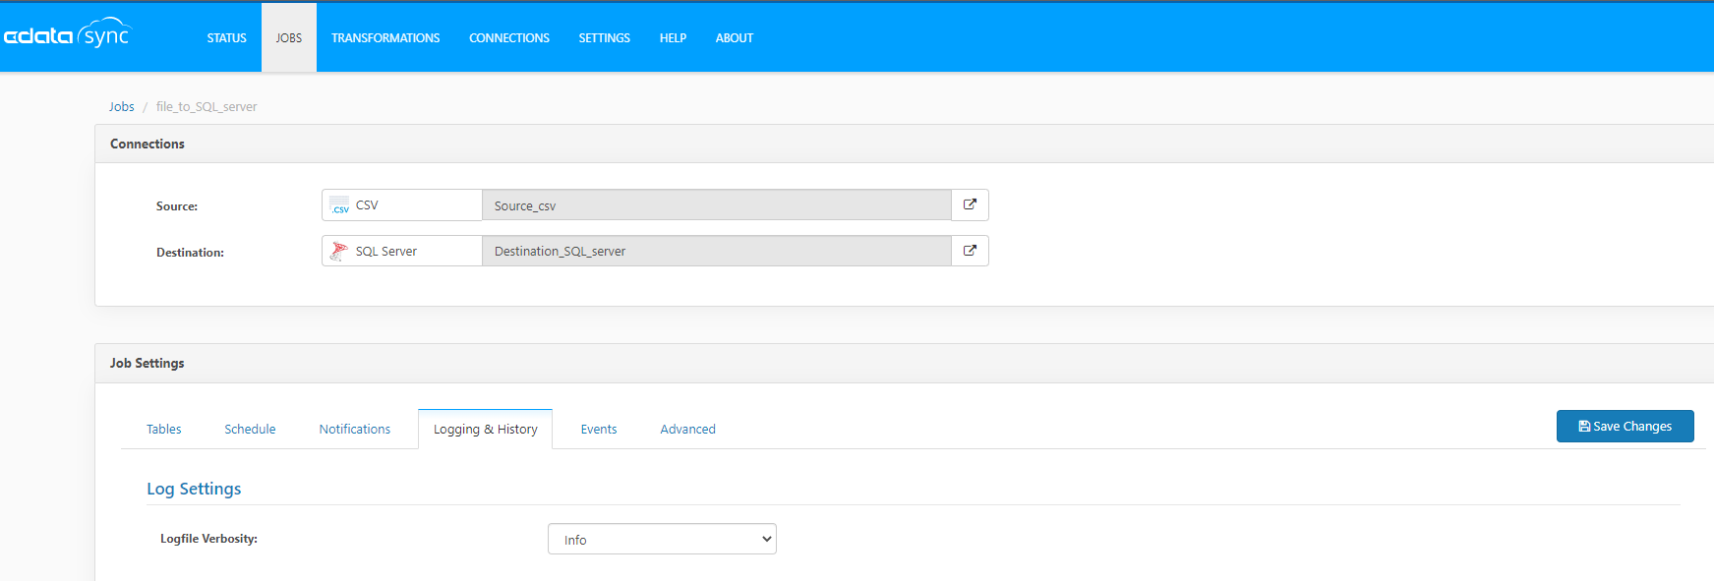Open the Status page in navigation

coord(226,38)
